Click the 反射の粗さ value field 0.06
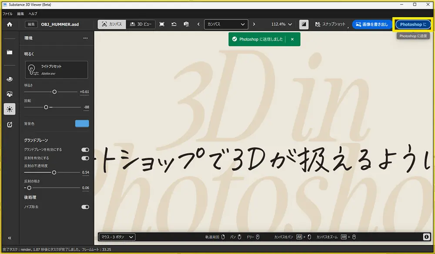 (85, 188)
